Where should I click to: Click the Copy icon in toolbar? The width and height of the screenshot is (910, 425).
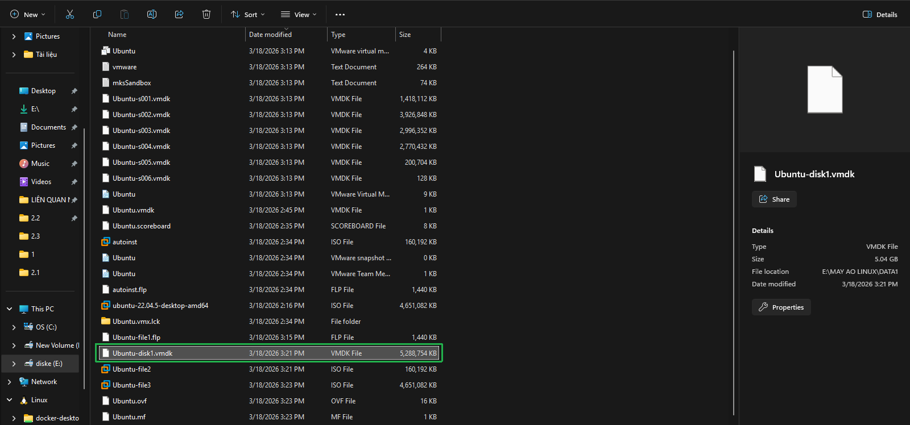coord(97,14)
